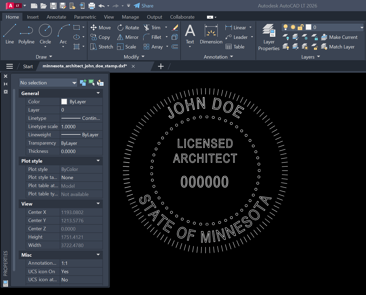Click the Plot printer icon
The image size is (366, 295).
pyautogui.click(x=91, y=6)
